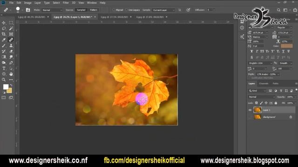Enable the Aligned checkbox
The height and width of the screenshot is (167, 298).
(114, 10)
